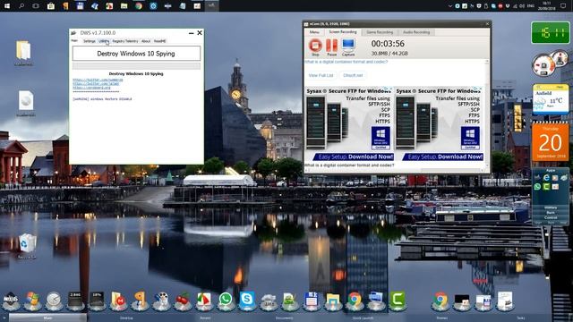
Task: Open the Ohsoft.net link in oCam
Action: (353, 75)
